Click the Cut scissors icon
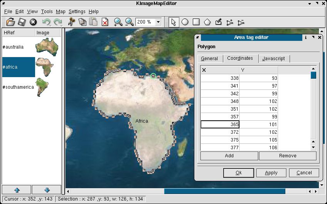 71,22
